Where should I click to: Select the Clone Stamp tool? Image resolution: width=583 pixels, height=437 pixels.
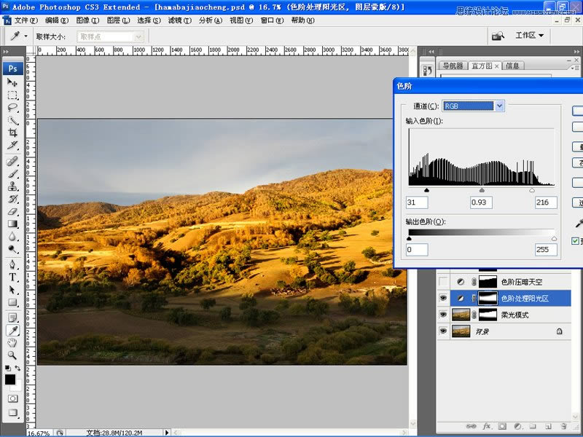click(12, 186)
